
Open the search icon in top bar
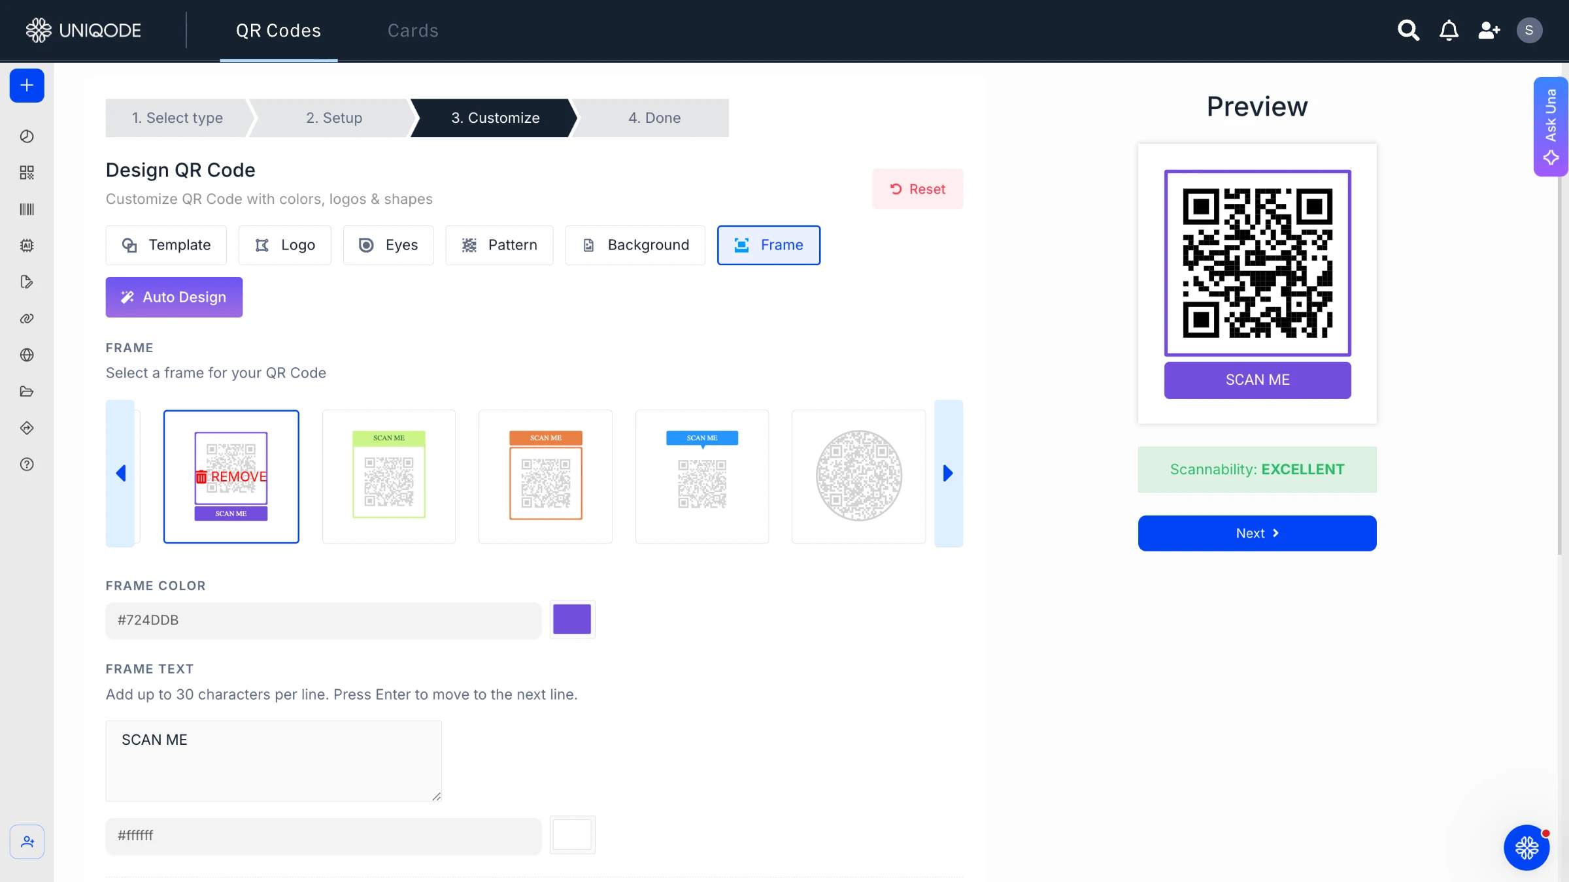coord(1408,30)
